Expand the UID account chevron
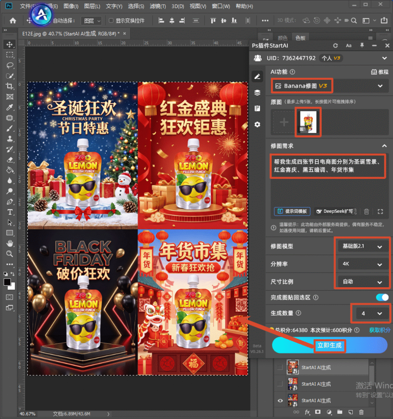 point(384,58)
